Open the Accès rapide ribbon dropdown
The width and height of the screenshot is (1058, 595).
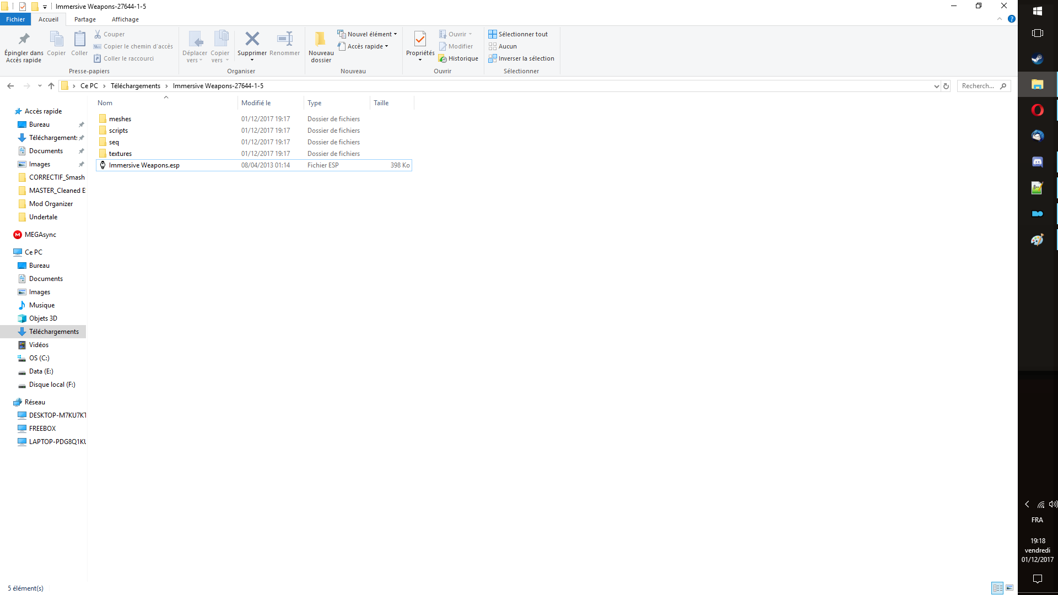tap(363, 46)
